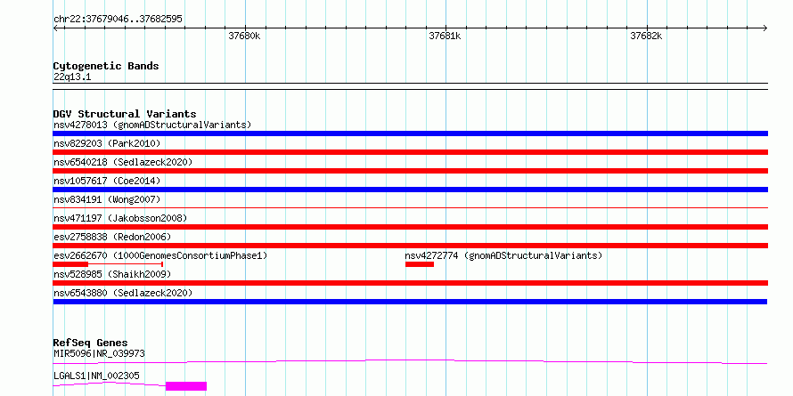Click the thin red line under nsv834191
The width and height of the screenshot is (793, 396).
[x=410, y=207]
